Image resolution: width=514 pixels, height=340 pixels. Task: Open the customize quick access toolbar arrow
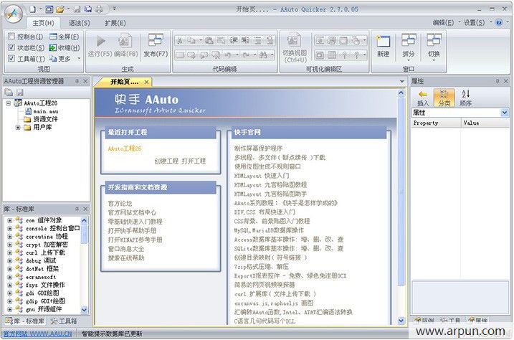point(115,9)
